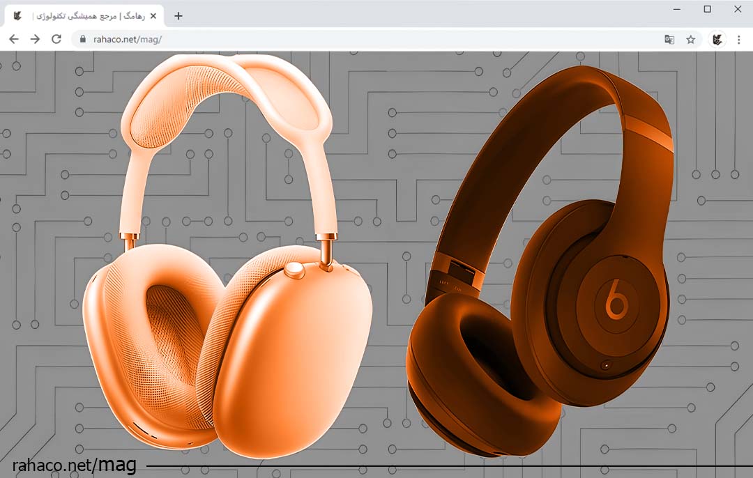Maximize the Chrome window
The height and width of the screenshot is (478, 753).
708,9
